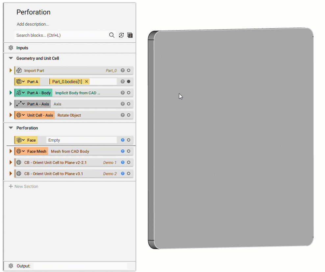
Task: Click the CB Orient Unit Cell v2-2.1 icon
Action: click(x=19, y=163)
